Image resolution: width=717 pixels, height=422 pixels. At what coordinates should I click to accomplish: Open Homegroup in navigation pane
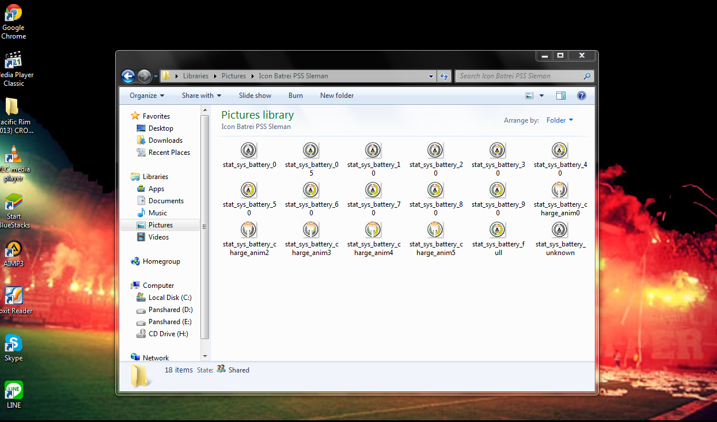155,261
